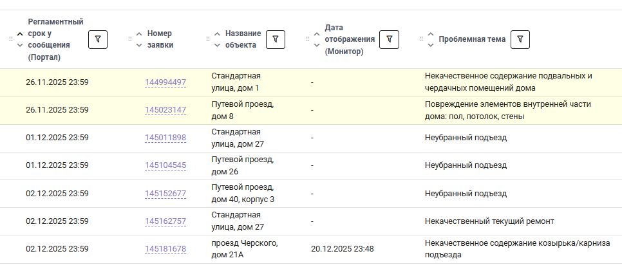Open filter for Регламентный срок column
Viewport: 622px width, 267px height.
(97, 39)
